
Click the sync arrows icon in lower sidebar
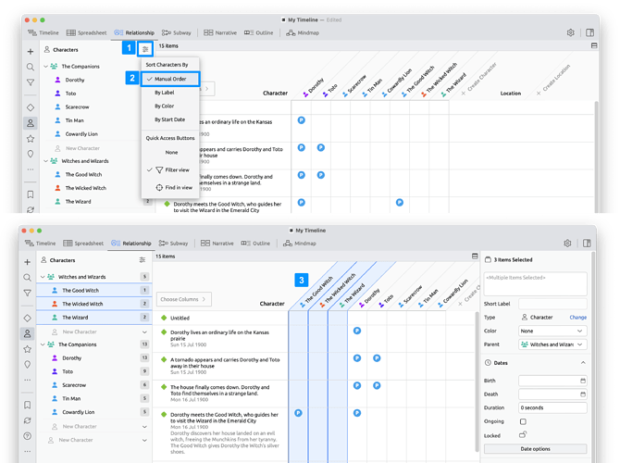coord(31,422)
